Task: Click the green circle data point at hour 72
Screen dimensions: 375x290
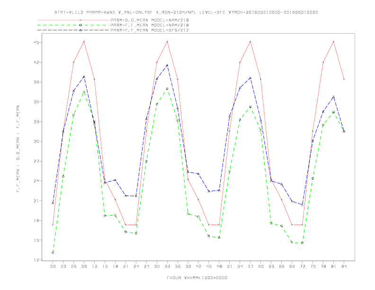Action: point(302,243)
